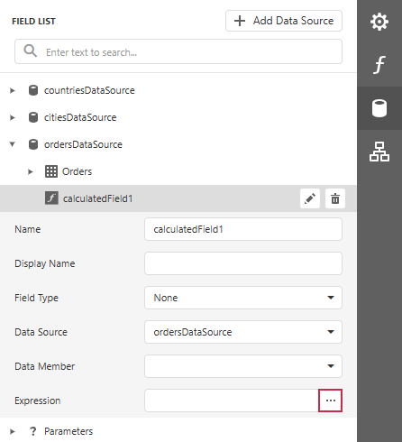Click the FIELD LIST heading

33,22
